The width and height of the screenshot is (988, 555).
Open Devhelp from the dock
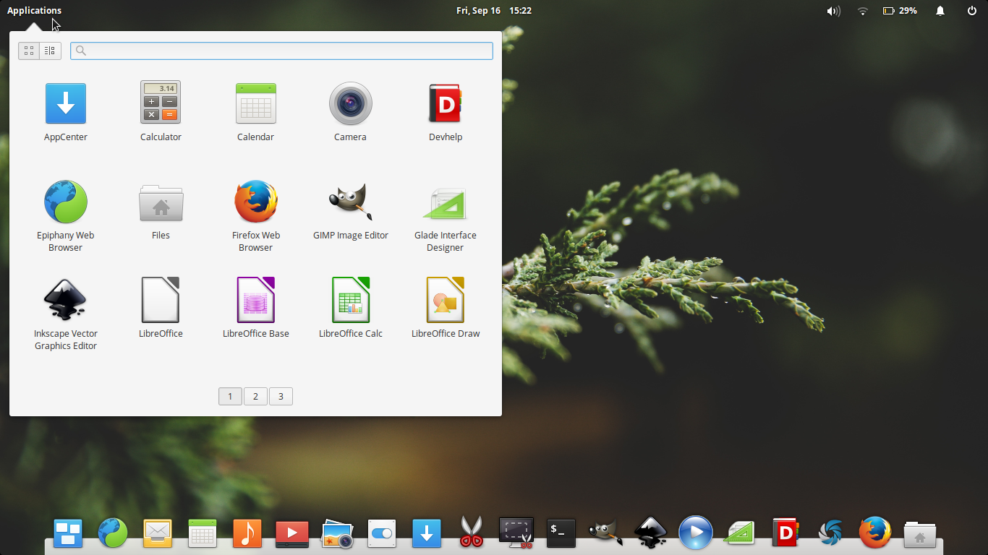click(785, 533)
